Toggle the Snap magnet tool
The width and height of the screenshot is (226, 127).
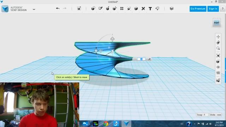coord(157,8)
